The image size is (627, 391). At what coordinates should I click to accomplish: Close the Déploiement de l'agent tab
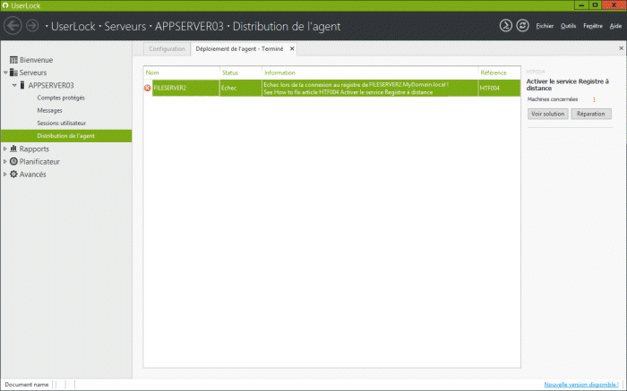(x=292, y=48)
